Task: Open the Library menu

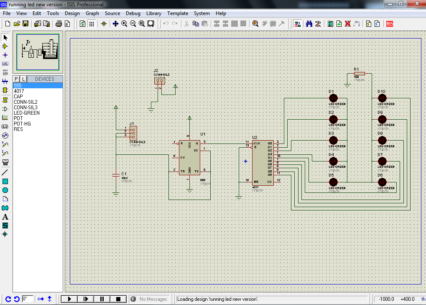Action: coord(153,13)
